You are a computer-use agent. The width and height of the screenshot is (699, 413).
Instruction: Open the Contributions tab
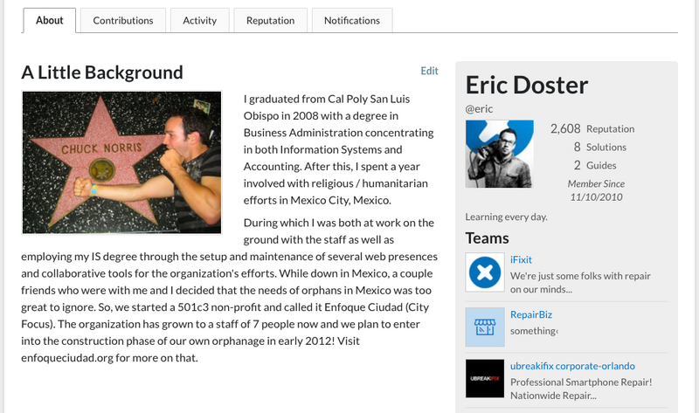pos(123,20)
